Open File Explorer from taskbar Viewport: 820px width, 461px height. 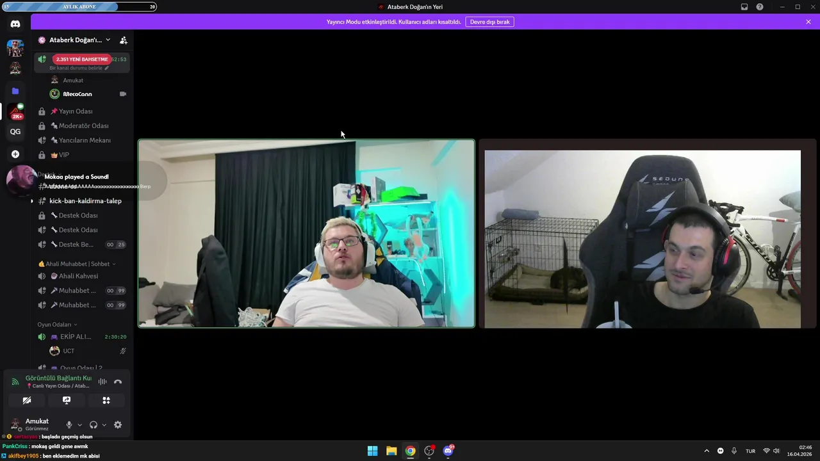391,451
